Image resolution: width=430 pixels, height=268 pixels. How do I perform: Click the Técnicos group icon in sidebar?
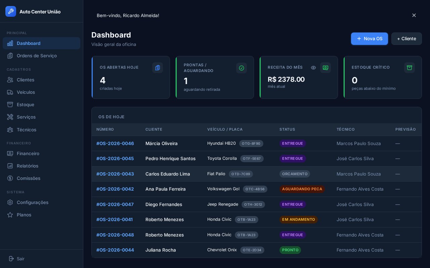coord(10,130)
